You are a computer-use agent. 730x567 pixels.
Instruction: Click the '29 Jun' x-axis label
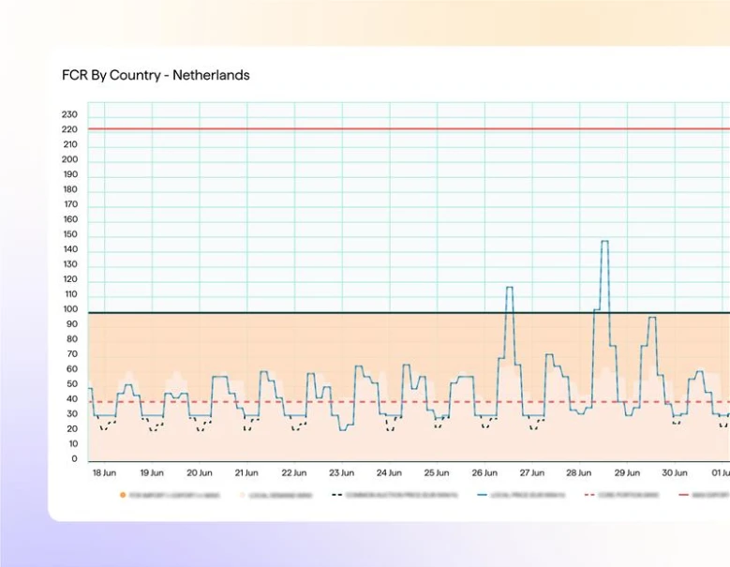[627, 473]
